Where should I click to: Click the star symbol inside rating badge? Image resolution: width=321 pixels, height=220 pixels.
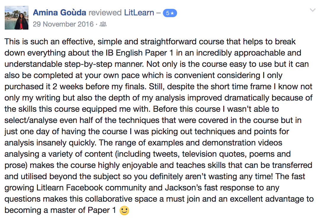point(172,13)
